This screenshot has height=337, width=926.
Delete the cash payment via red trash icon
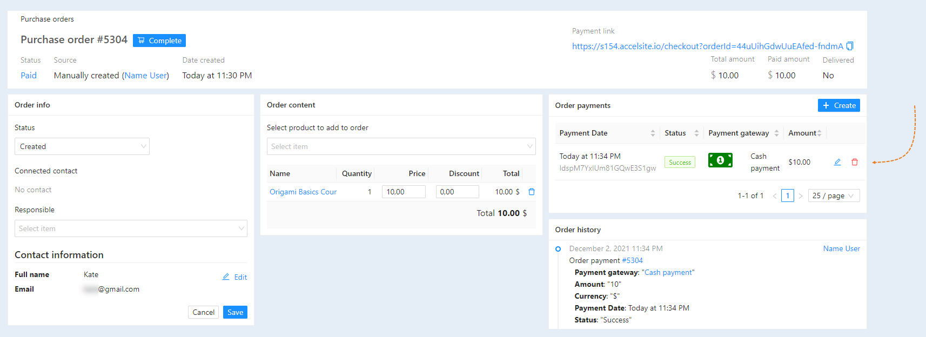click(x=855, y=162)
